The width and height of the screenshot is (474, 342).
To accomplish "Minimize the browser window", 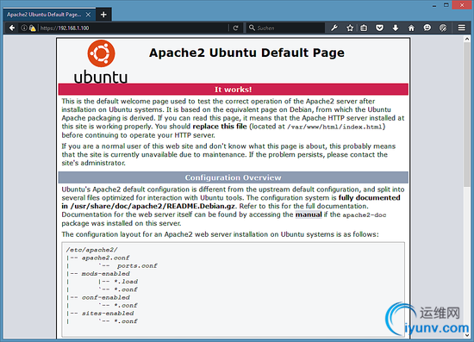I will [x=434, y=5].
